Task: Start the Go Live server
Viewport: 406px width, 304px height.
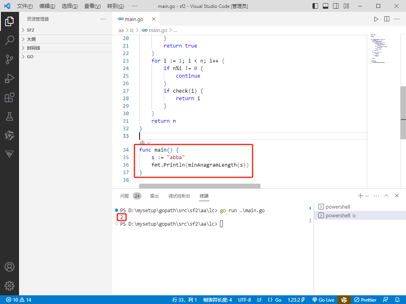Action: click(x=324, y=300)
